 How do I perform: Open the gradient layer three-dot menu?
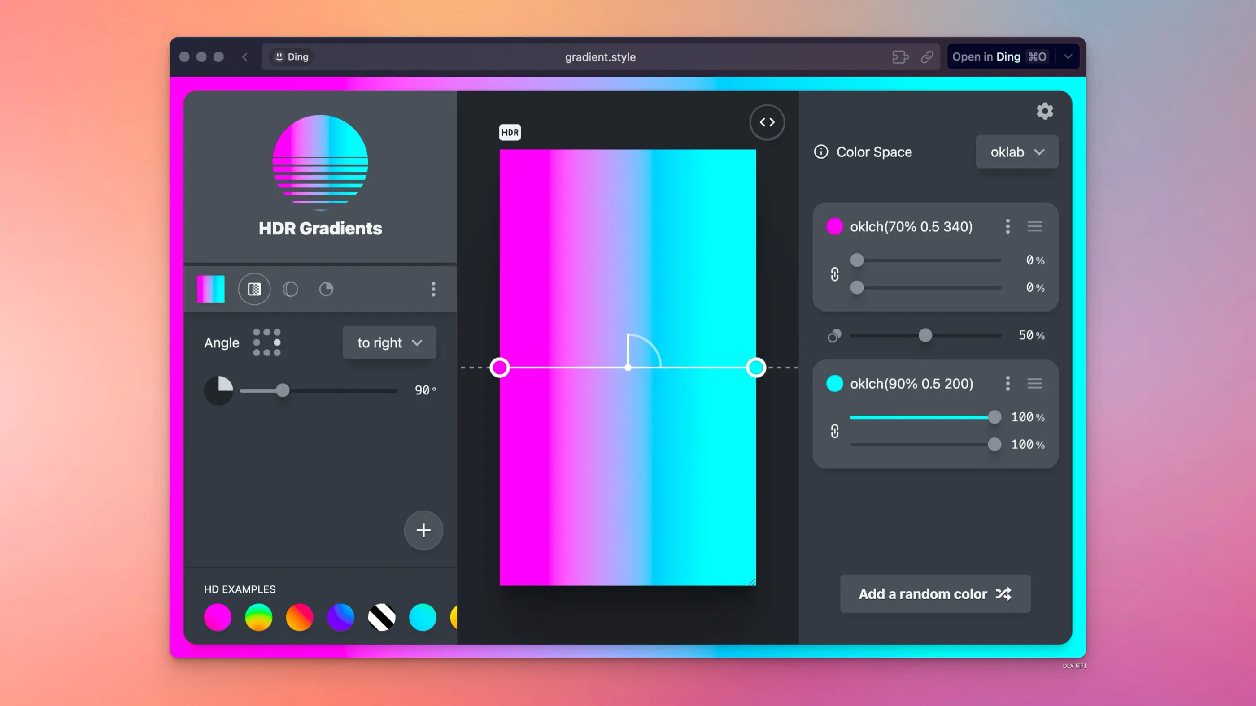click(x=433, y=290)
